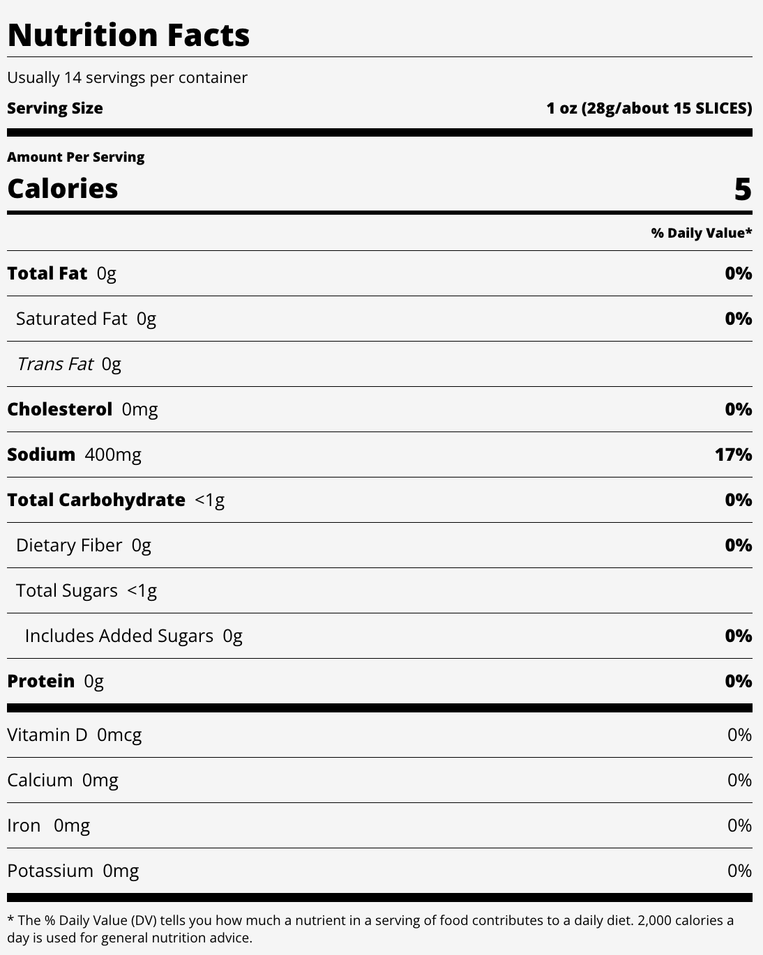
Task: Select the Cholesterol row label
Action: click(x=82, y=409)
